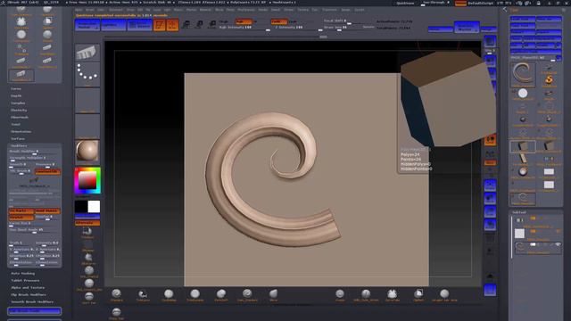The width and height of the screenshot is (571, 321).
Task: Click the Projection Master button
Action: click(87, 25)
